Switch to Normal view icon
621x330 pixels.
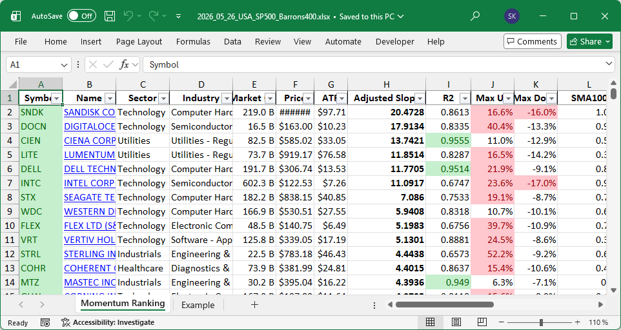coord(430,322)
